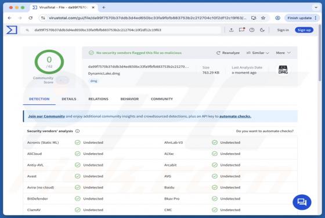Click the dmg tag label
The height and width of the screenshot is (218, 325).
tap(93, 81)
